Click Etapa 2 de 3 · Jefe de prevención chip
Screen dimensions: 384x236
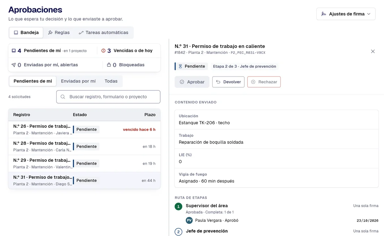244,66
